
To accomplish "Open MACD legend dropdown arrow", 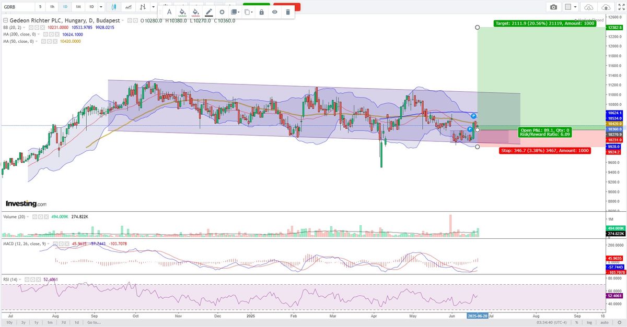I will point(49,244).
